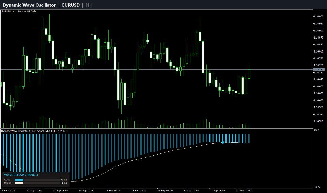Click the trigger value '-51.2' in the panel

pyautogui.click(x=64, y=183)
